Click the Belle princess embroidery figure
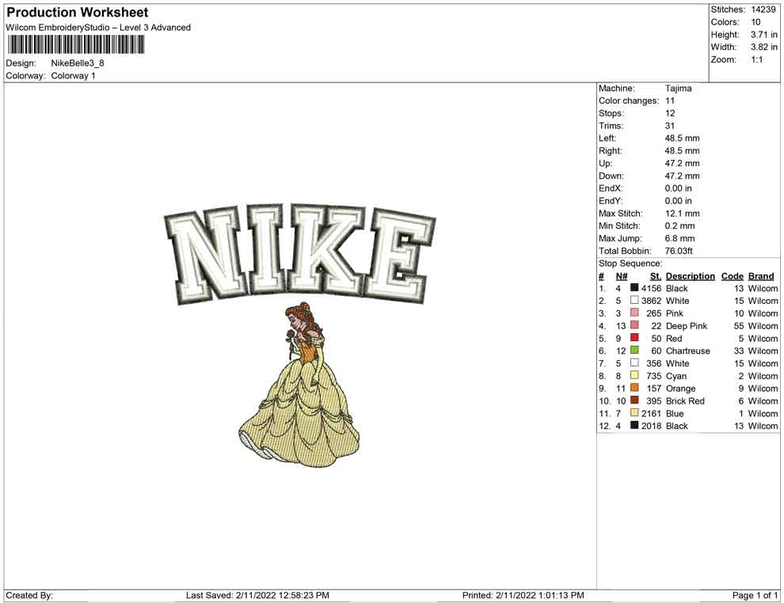Image resolution: width=784 pixels, height=603 pixels. tap(299, 385)
